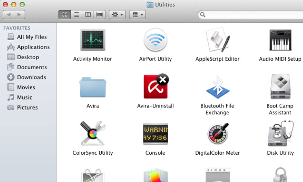
Task: Open DigitalColor Meter icon
Action: pos(218,133)
